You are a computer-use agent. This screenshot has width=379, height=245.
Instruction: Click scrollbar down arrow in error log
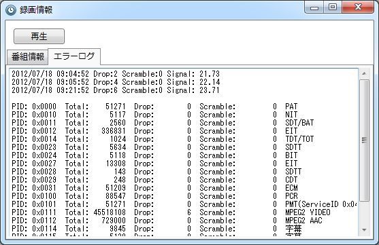(x=364, y=230)
